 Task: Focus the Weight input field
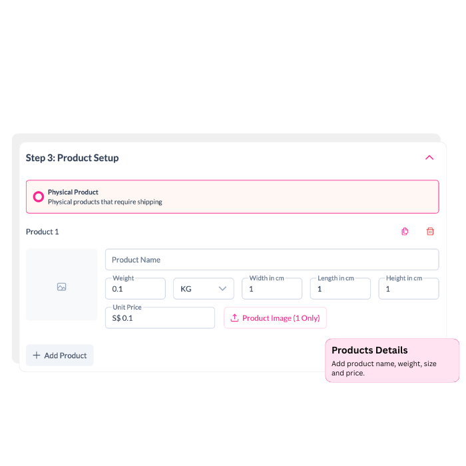click(135, 289)
